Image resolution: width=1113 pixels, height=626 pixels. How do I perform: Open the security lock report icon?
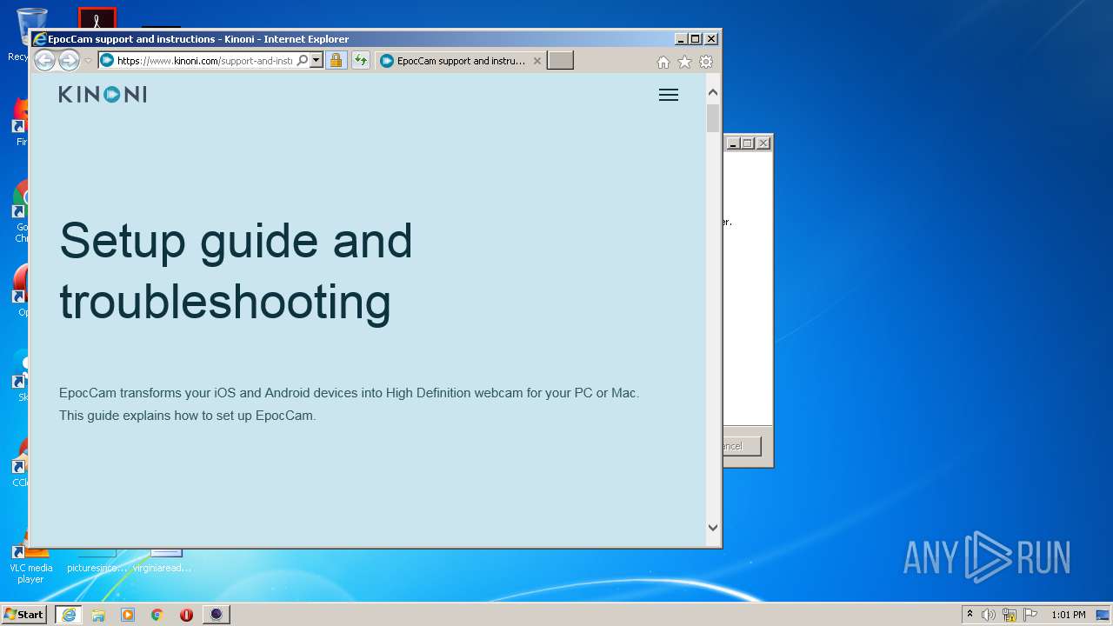[x=336, y=61]
